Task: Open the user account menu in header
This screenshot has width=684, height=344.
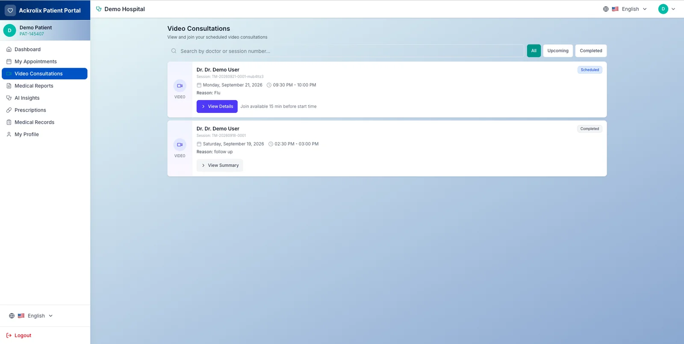Action: tap(667, 9)
